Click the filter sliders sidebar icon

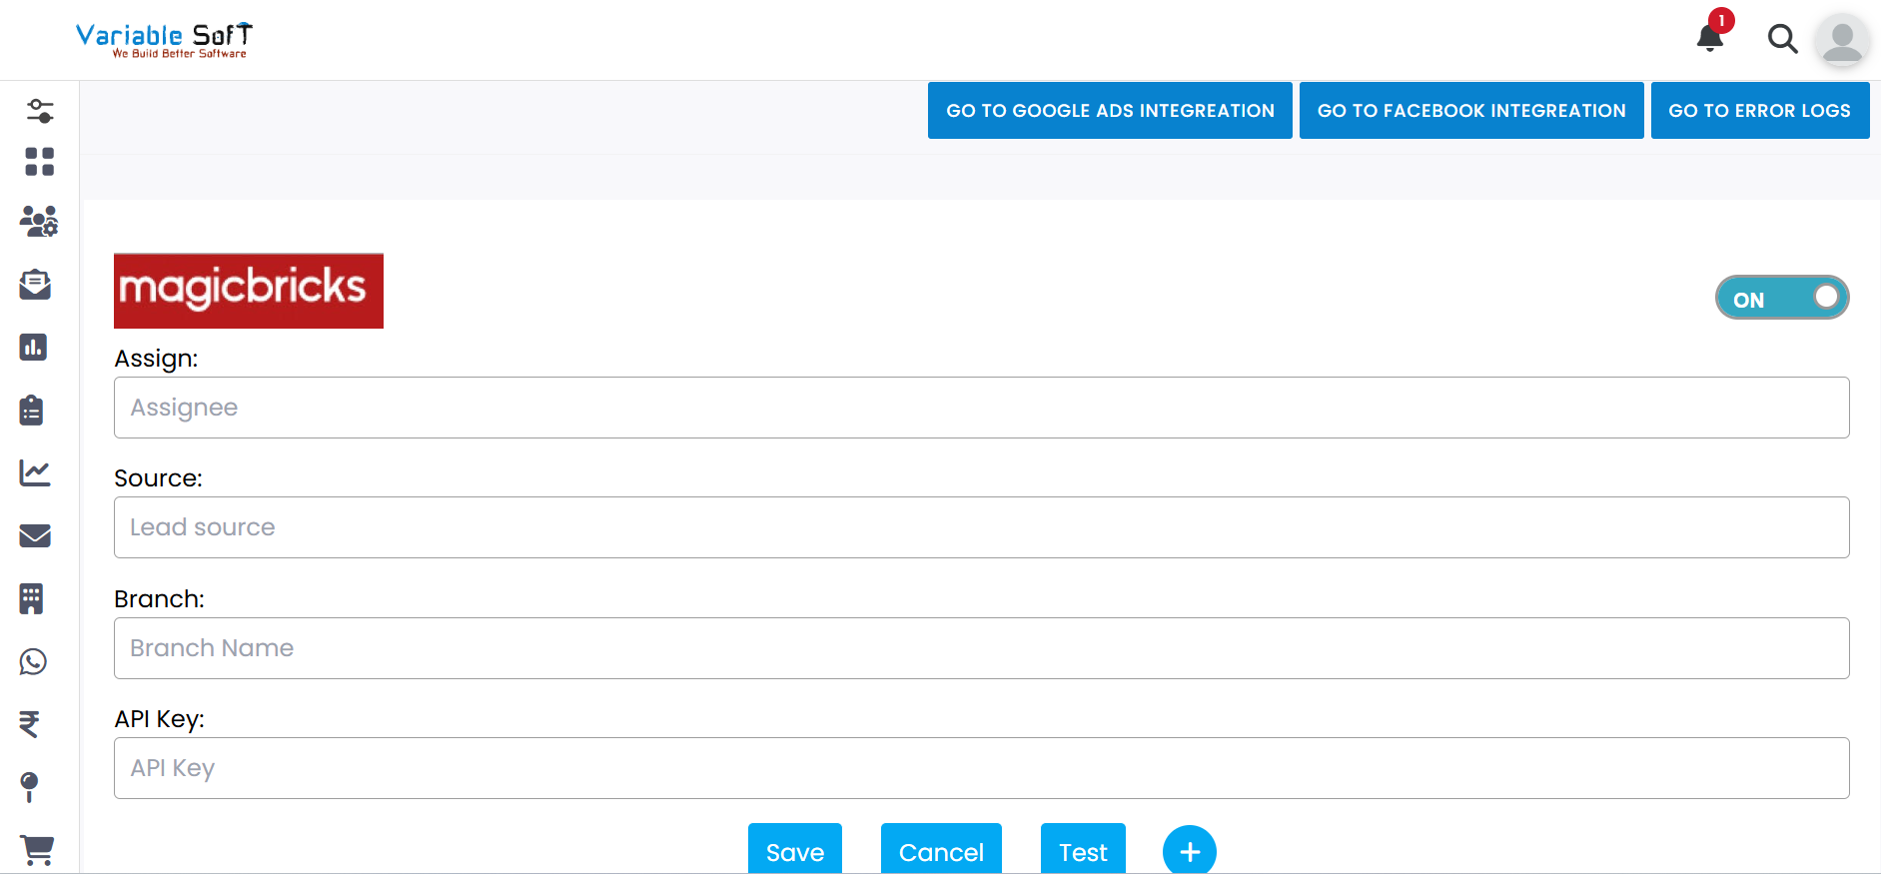pyautogui.click(x=40, y=111)
